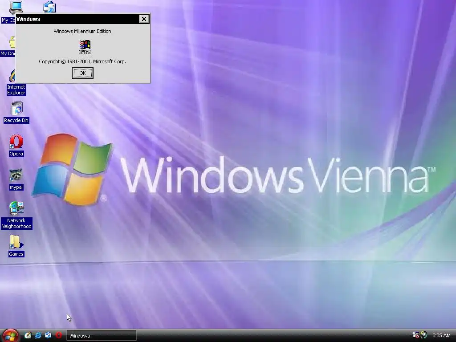
Task: Click the "Internet Explorer" label text
Action: [x=16, y=90]
